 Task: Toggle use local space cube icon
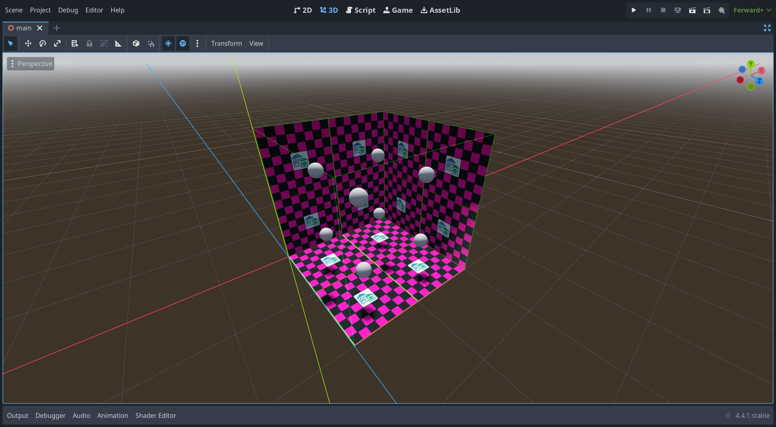pos(136,43)
